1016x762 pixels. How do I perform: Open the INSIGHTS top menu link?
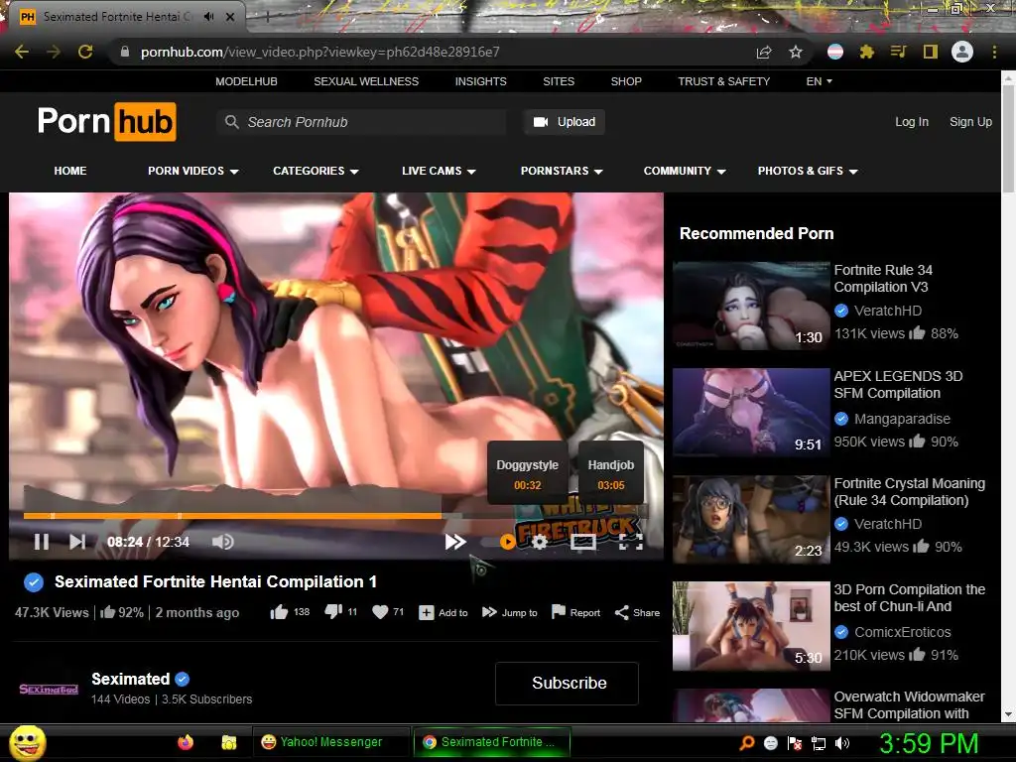coord(481,81)
